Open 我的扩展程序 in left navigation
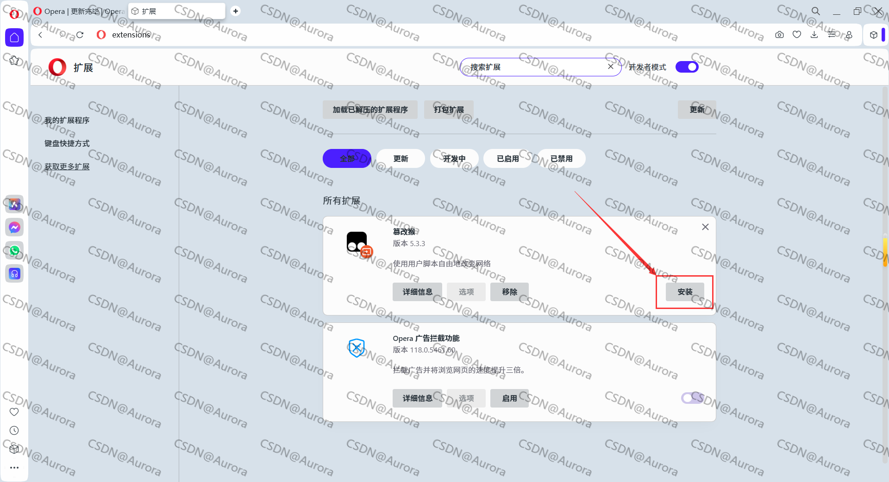This screenshot has width=889, height=482. (67, 120)
